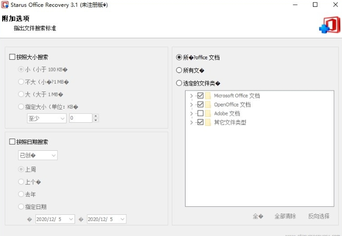Select the Adobe 文档 tree label
The height and width of the screenshot is (236, 342).
(227, 113)
